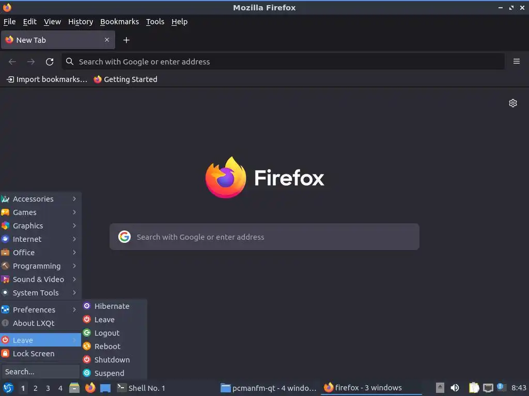Choose Shutdown in the submenu
This screenshot has height=396, width=529.
tap(114, 359)
